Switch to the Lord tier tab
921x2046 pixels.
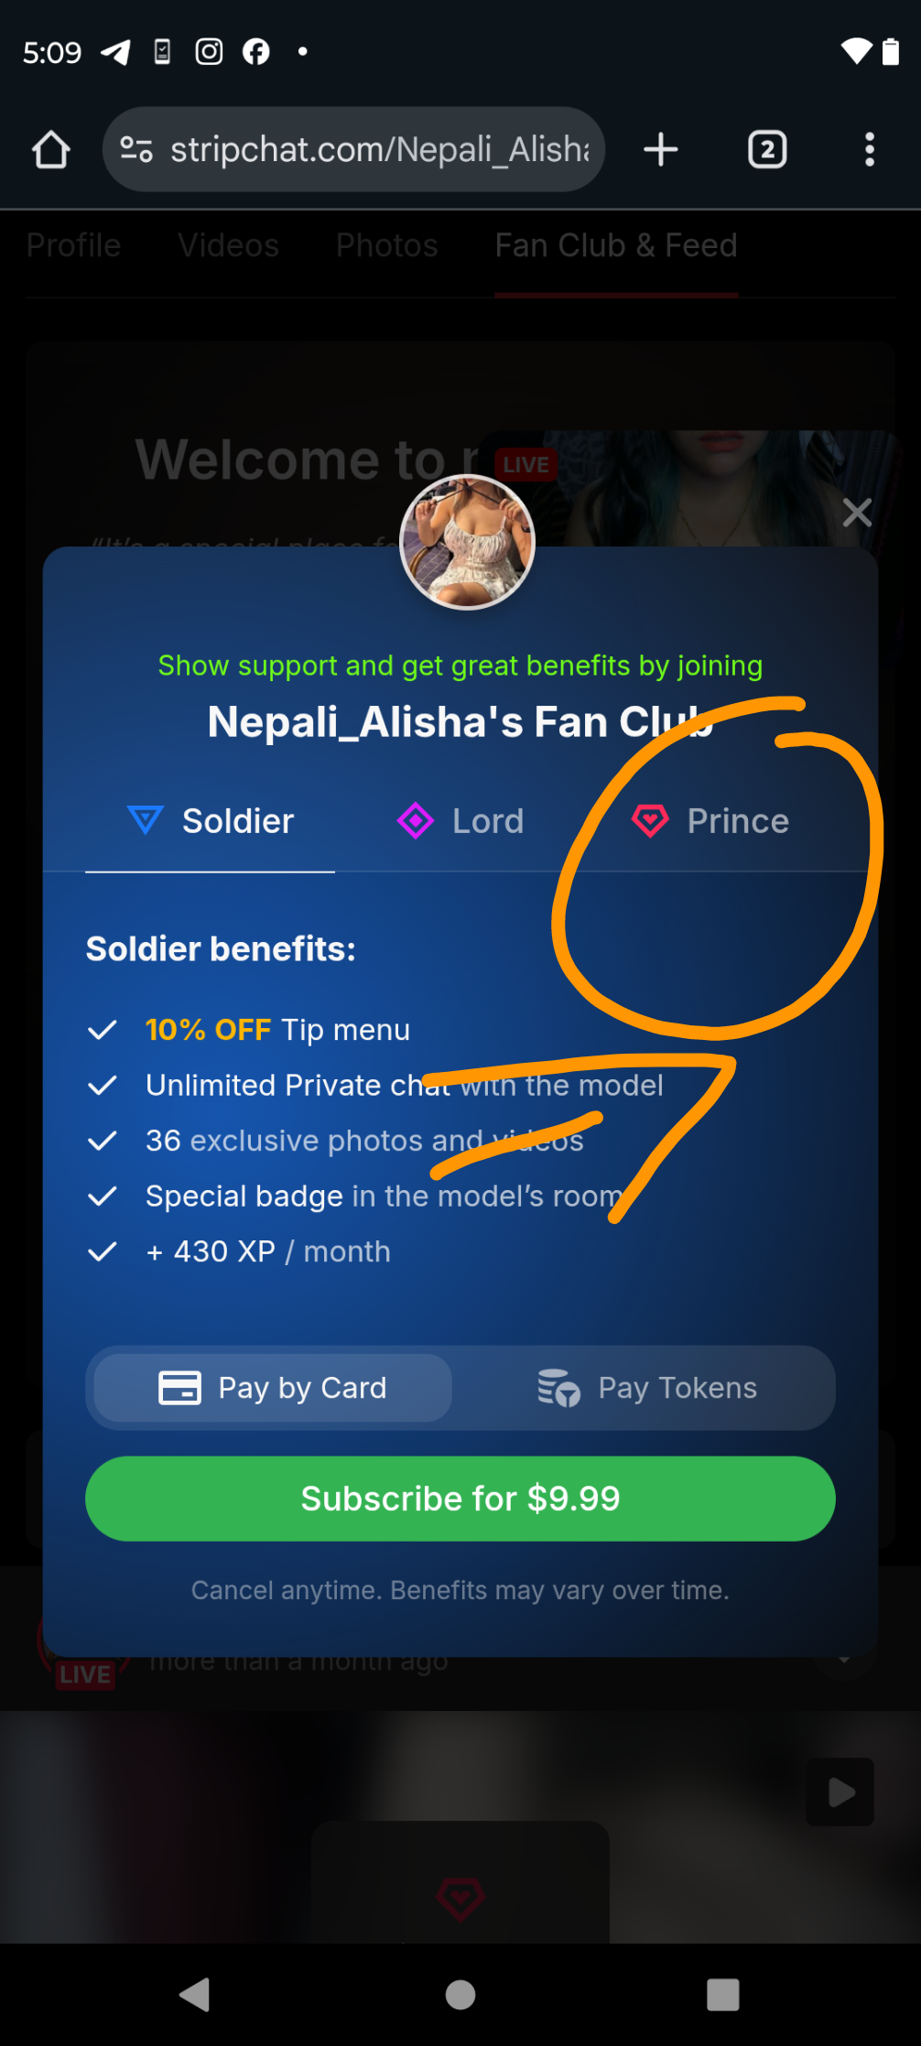[460, 821]
